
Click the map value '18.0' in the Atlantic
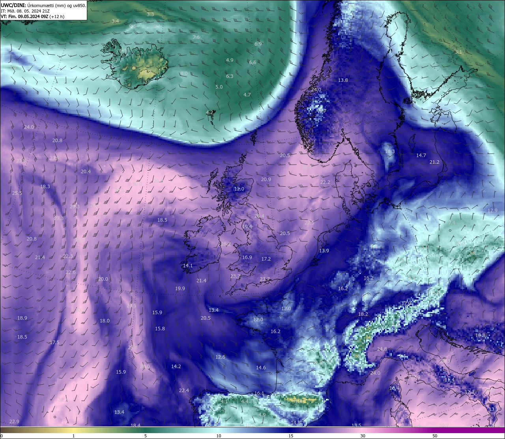105,321
